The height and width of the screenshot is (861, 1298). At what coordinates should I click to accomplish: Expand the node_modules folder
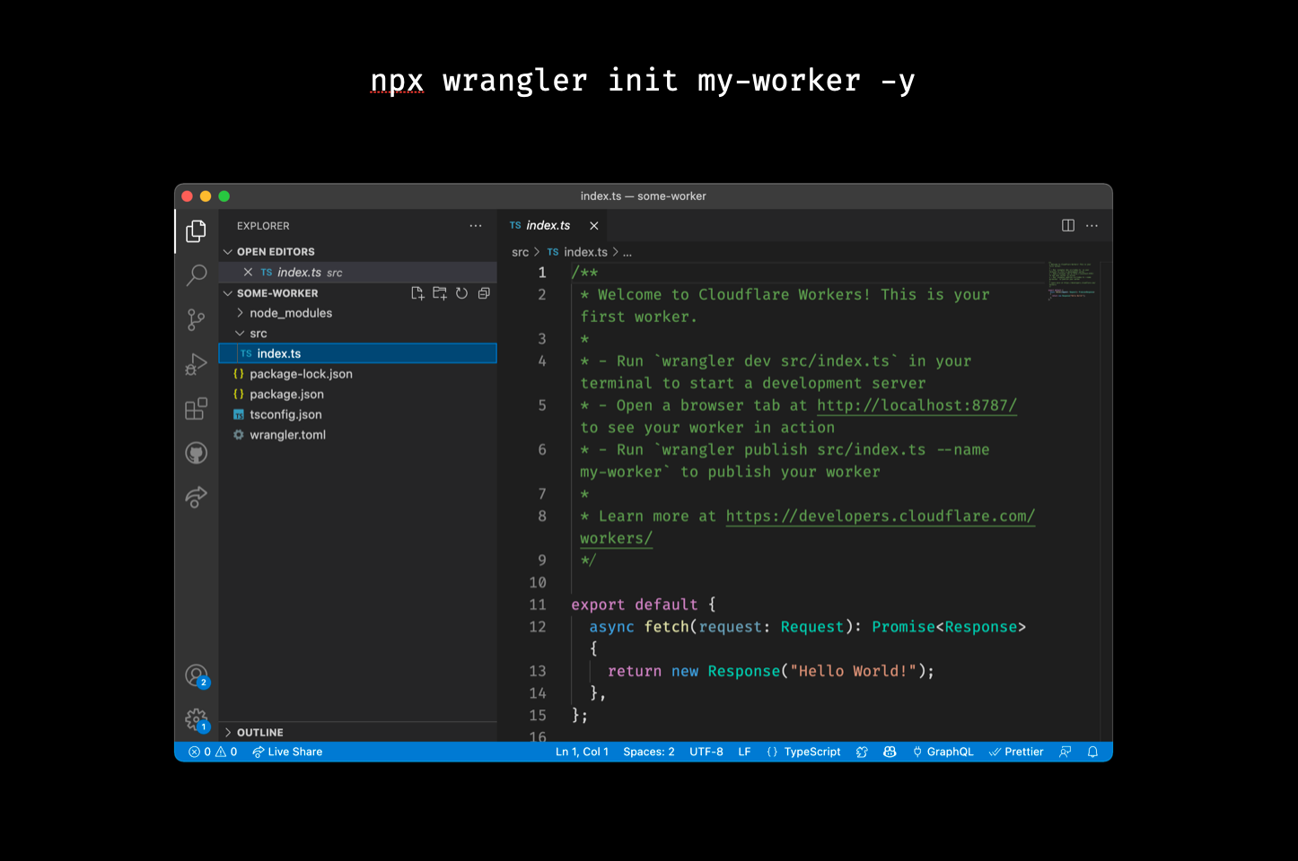click(290, 313)
